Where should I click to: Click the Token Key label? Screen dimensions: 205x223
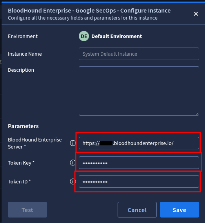pyautogui.click(x=21, y=163)
